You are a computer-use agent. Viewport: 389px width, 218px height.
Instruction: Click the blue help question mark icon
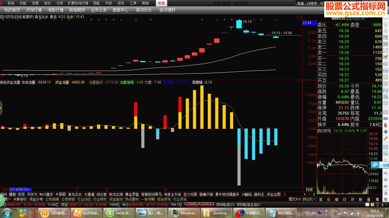click(x=320, y=213)
